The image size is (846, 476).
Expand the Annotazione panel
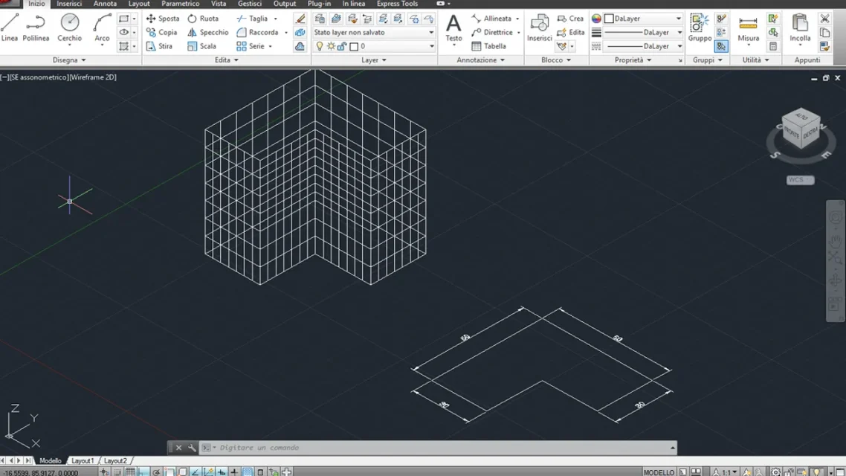[481, 60]
